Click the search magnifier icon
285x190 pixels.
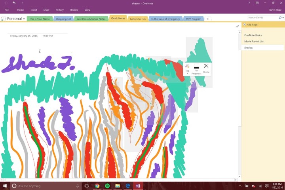point(280,18)
